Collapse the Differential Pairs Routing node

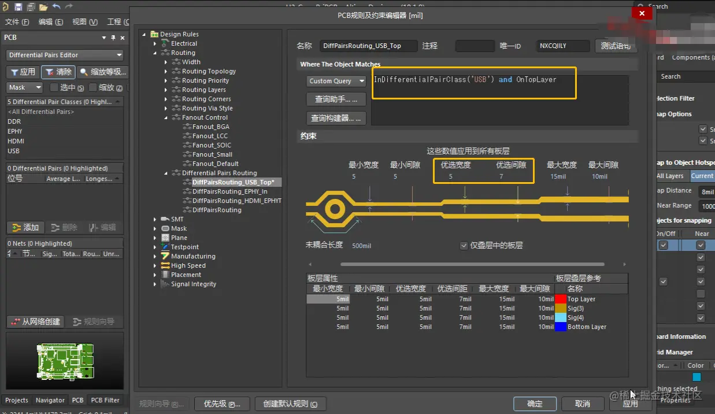(166, 173)
